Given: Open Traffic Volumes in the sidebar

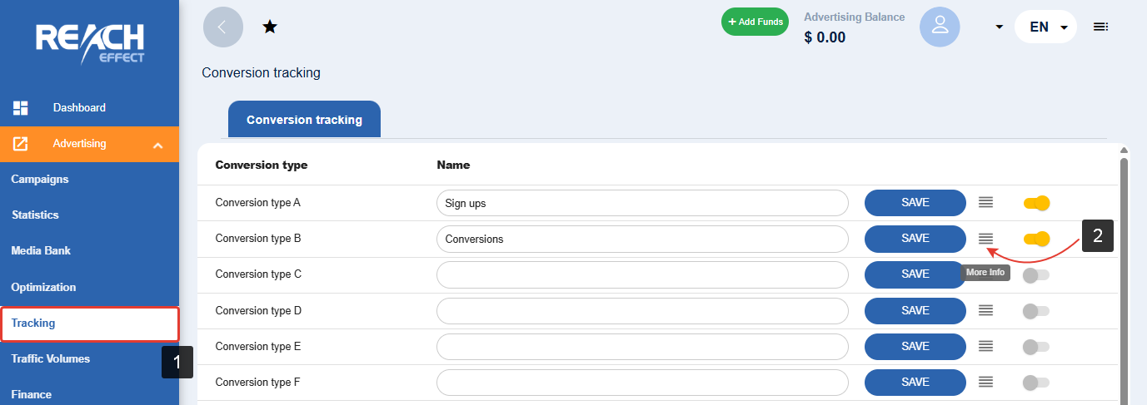Looking at the screenshot, I should coord(51,358).
